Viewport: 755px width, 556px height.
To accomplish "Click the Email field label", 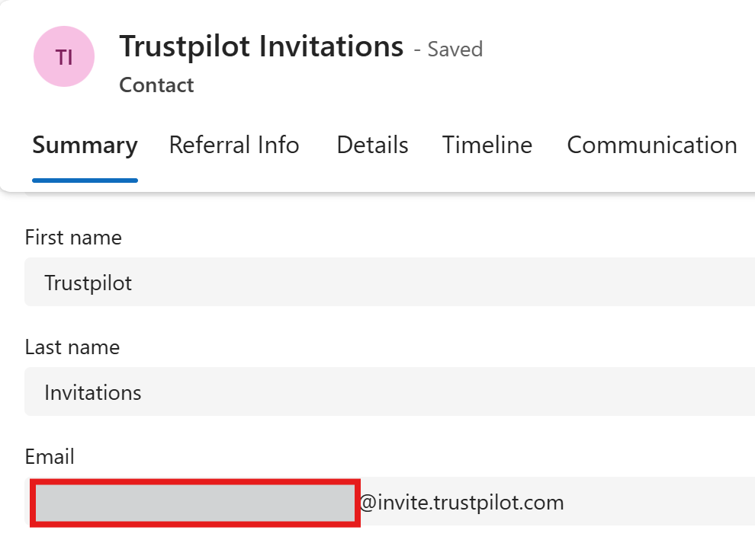I will pyautogui.click(x=50, y=457).
